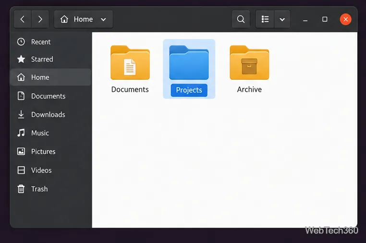Expand the view options dropdown arrow

coord(282,19)
